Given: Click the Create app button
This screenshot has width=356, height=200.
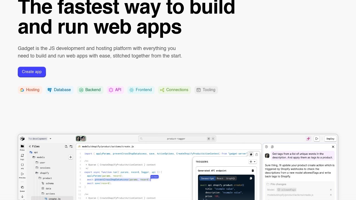Looking at the screenshot, I should (32, 72).
